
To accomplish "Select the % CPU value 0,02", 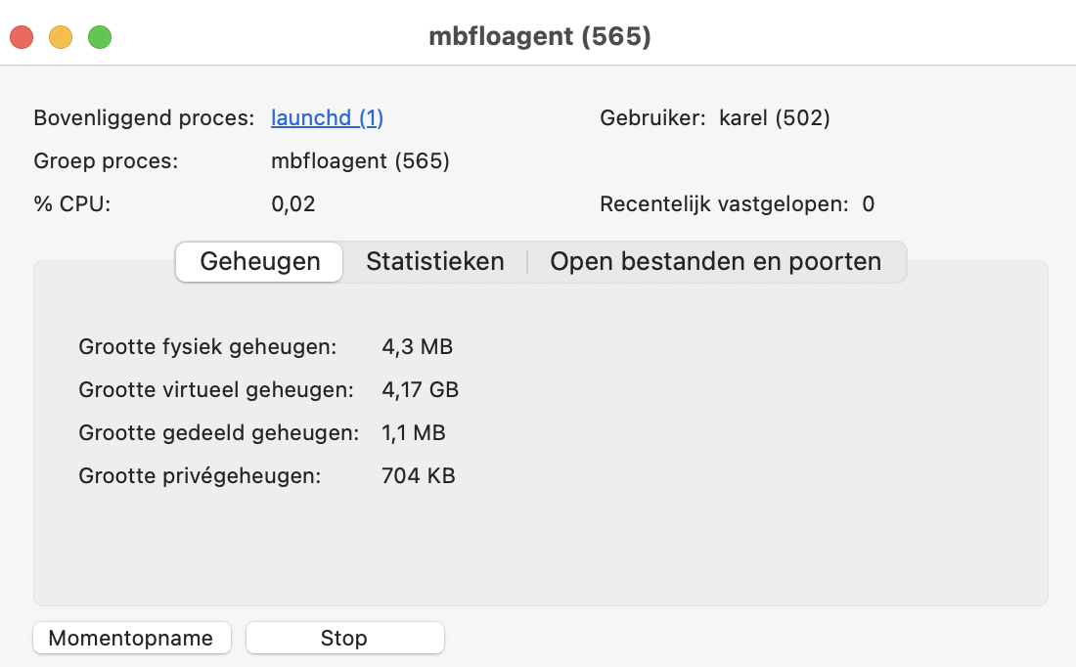I will point(293,204).
